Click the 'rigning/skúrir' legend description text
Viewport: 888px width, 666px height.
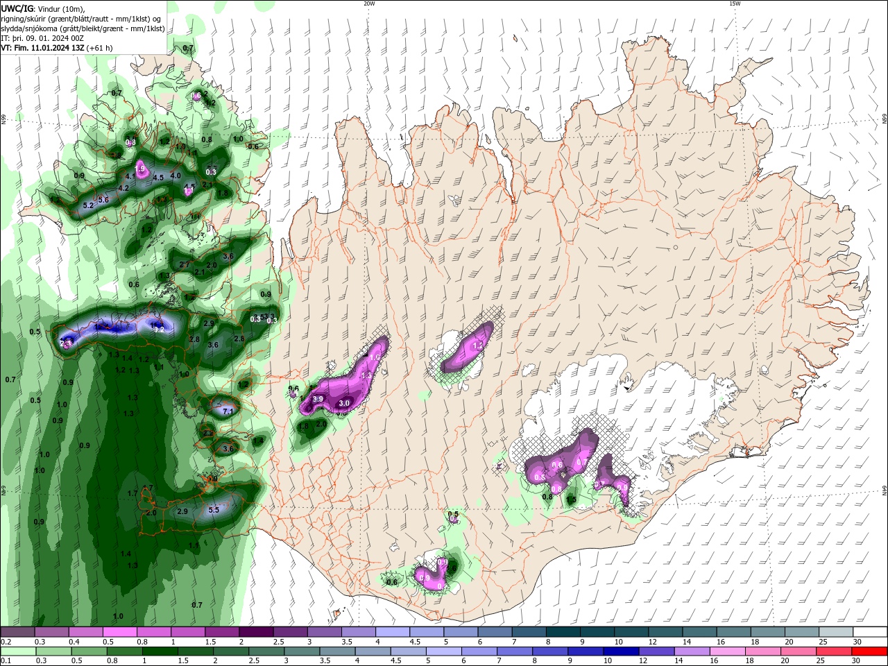point(25,19)
